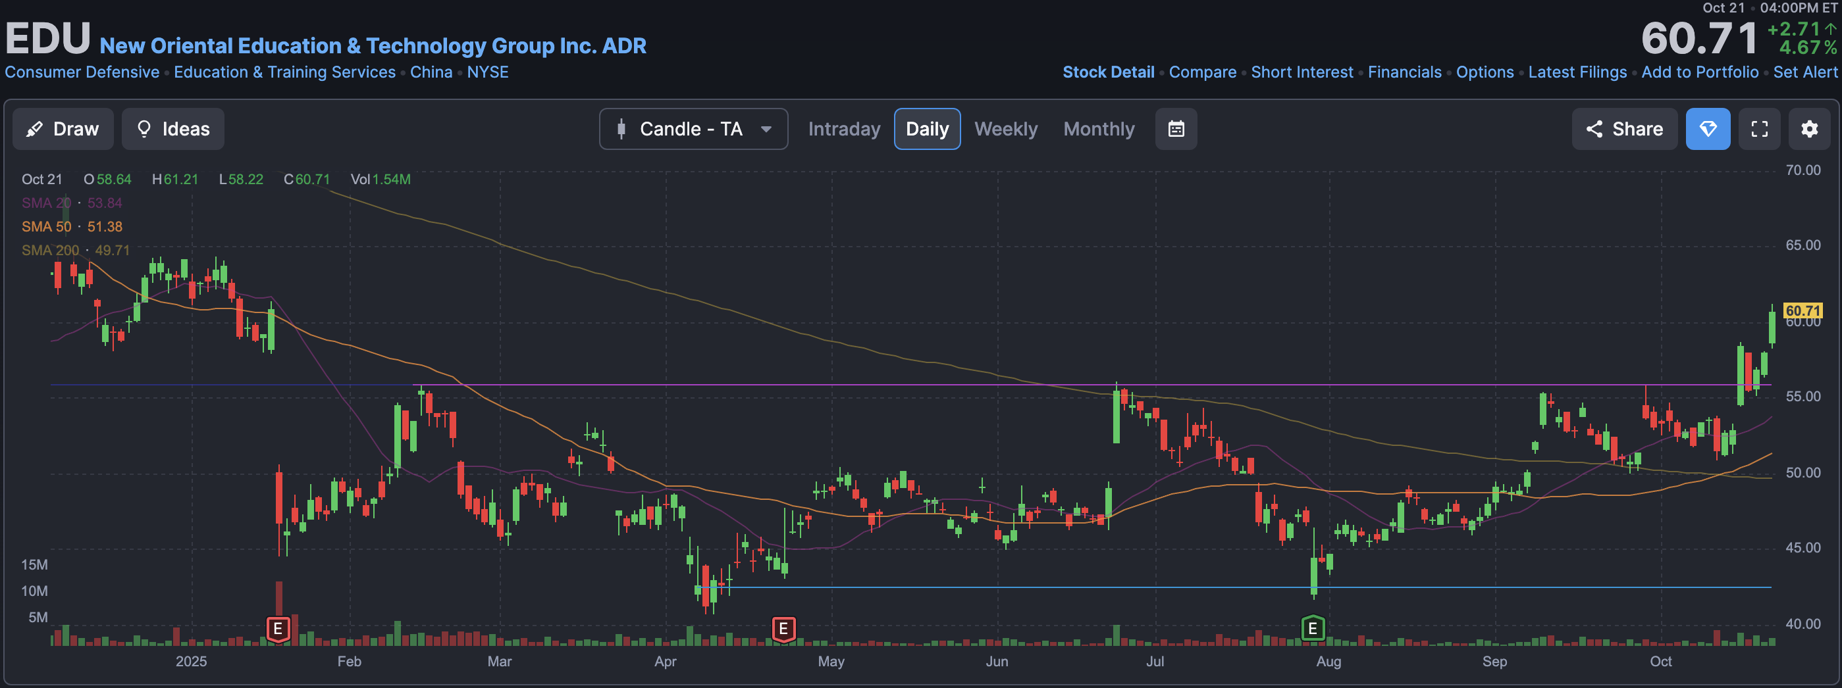Click the share icon in the Share button
The height and width of the screenshot is (688, 1842).
click(1594, 129)
